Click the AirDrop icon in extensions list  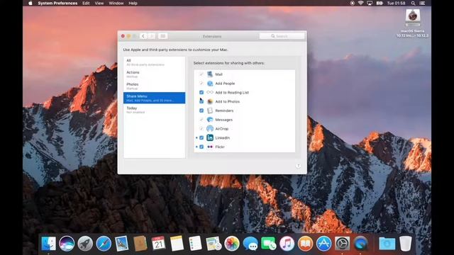tap(210, 129)
